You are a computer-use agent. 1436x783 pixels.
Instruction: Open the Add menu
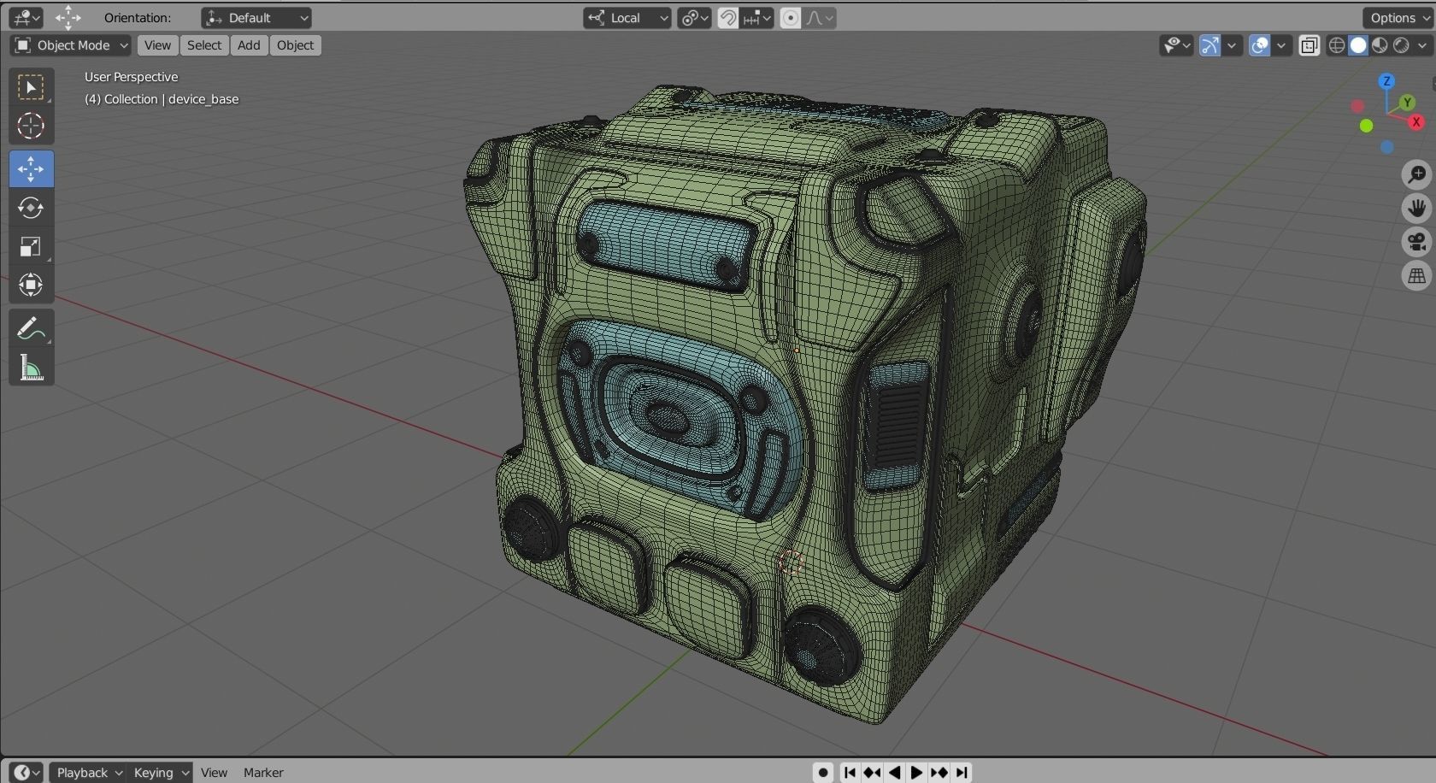(x=249, y=45)
